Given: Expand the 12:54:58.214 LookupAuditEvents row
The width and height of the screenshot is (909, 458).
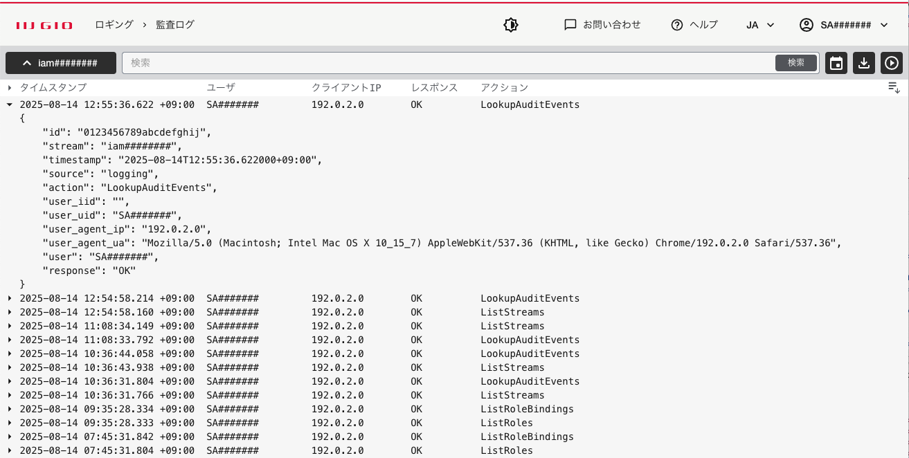Looking at the screenshot, I should point(10,298).
